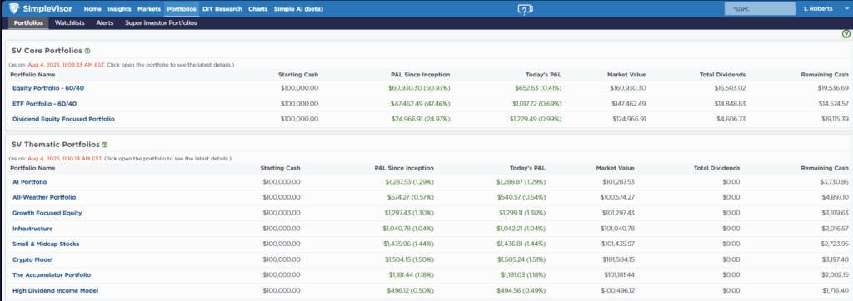Screen dimensions: 853x301
Task: Click remaining cash $19,115.39
Action: (833, 119)
